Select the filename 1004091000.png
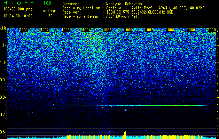The image size is (219, 139). [x=18, y=9]
